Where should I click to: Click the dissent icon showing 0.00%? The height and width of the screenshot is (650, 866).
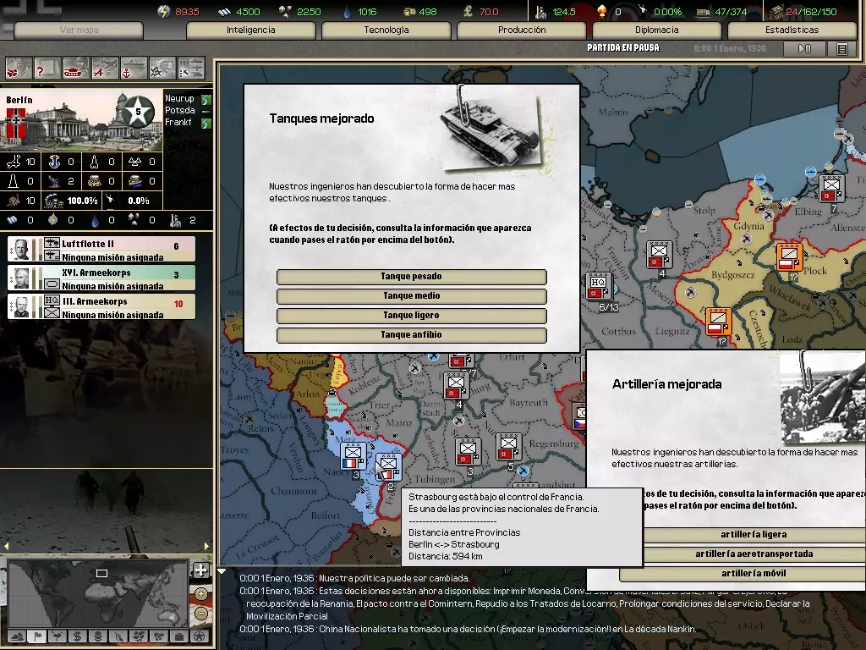[643, 10]
